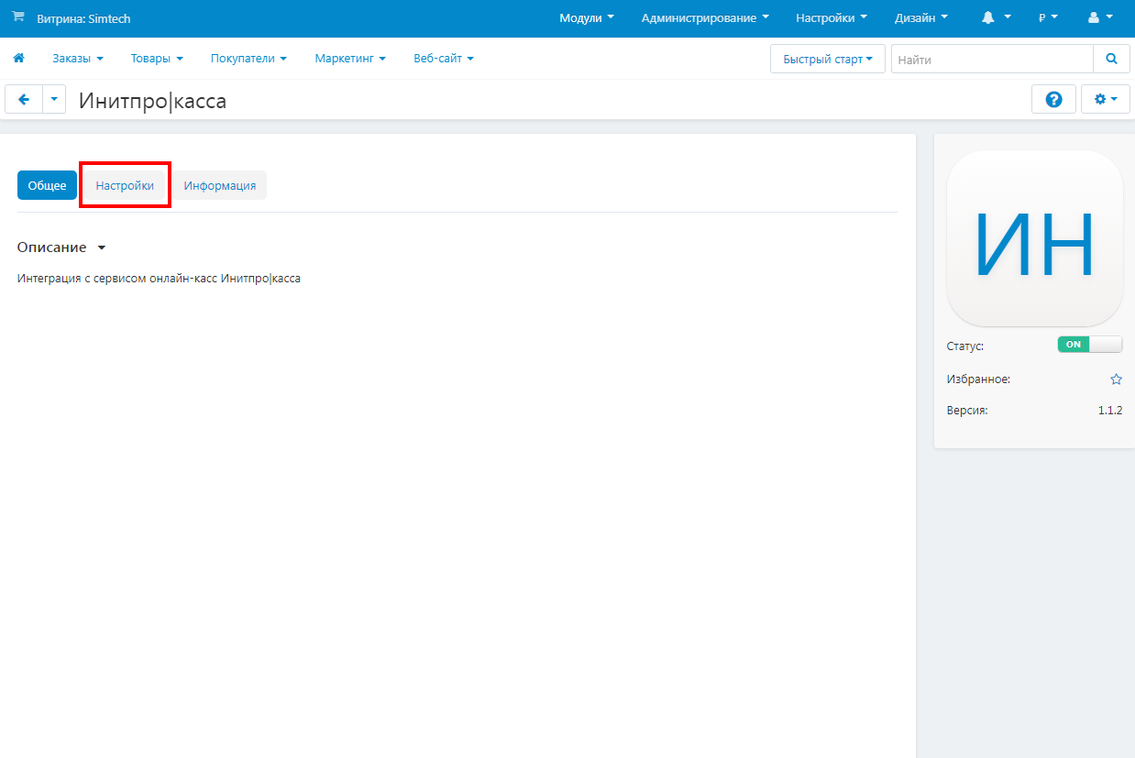
Task: Click the Инитпро|касса page title
Action: (x=152, y=101)
